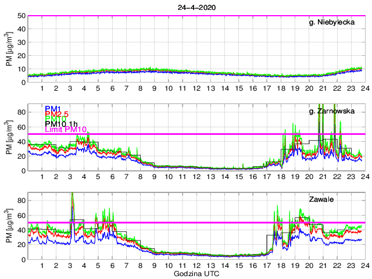Click the hour 3 spike in Zawale chart

pyautogui.click(x=72, y=198)
